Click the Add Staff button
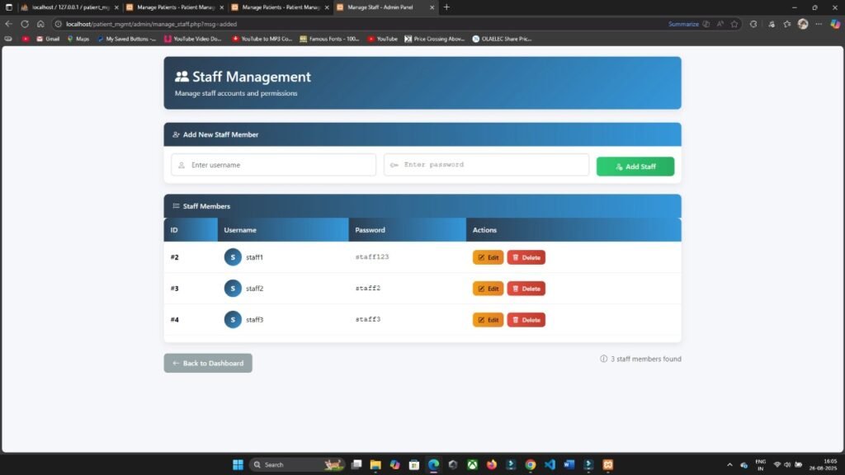This screenshot has height=475, width=845. pos(635,164)
